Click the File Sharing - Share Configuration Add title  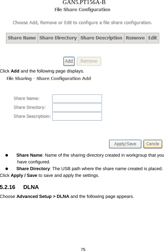49,78
